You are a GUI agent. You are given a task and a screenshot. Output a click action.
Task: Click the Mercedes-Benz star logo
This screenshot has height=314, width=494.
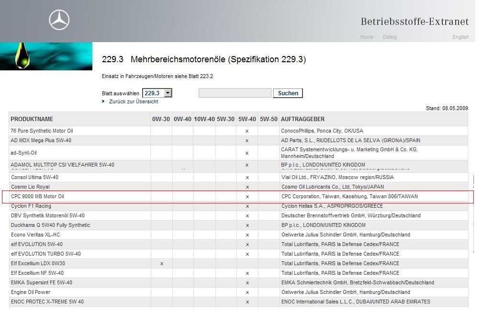tap(59, 21)
